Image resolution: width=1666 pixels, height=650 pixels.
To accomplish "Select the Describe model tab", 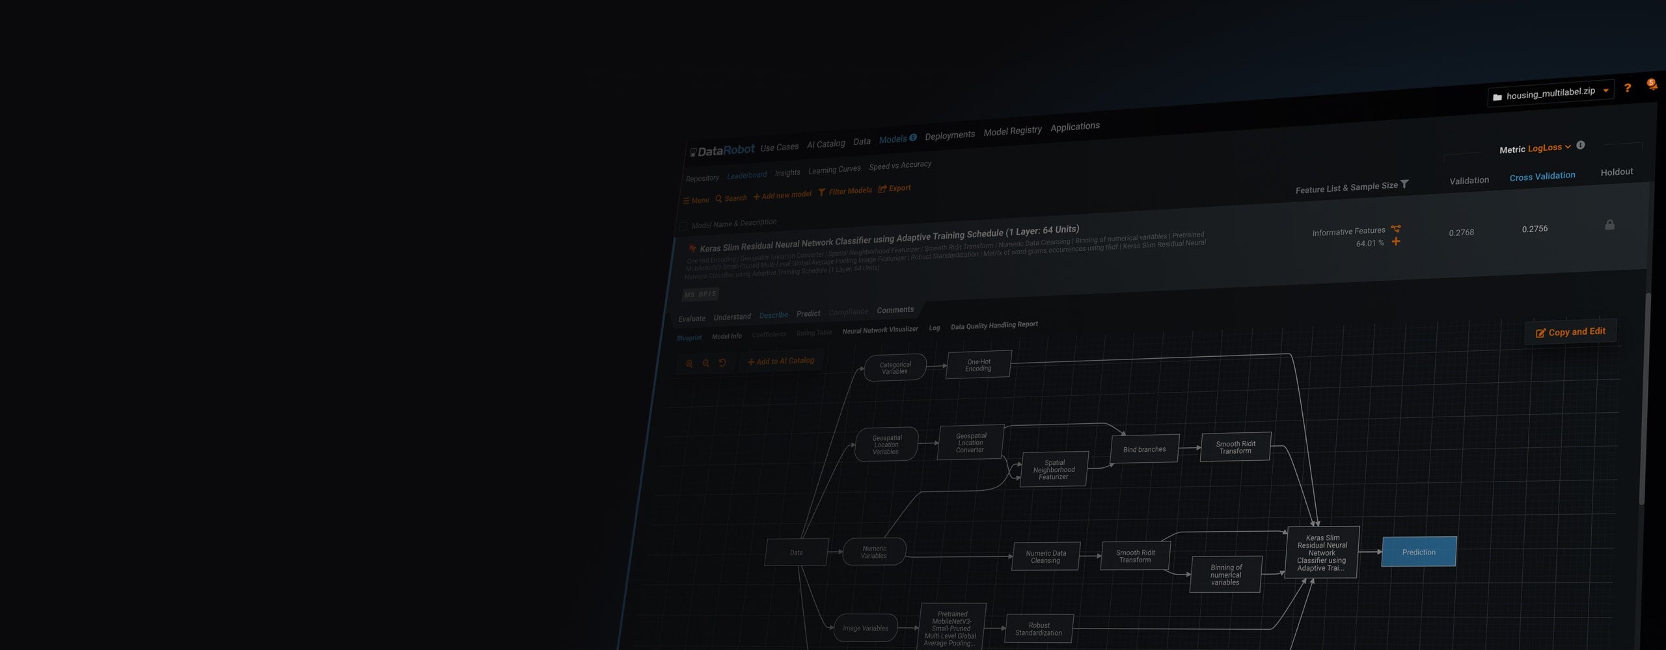I will 773,315.
